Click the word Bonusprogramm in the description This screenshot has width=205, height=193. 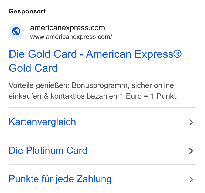100,86
